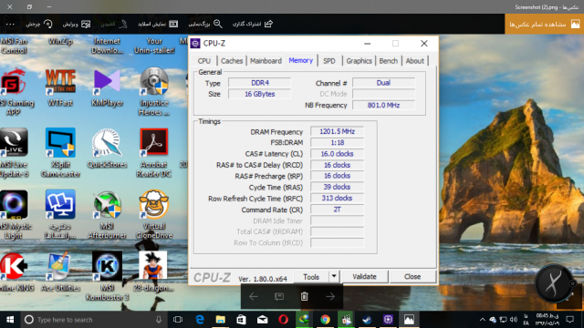Open Google Chrome from the taskbar
The width and height of the screenshot is (584, 328).
pos(325,320)
